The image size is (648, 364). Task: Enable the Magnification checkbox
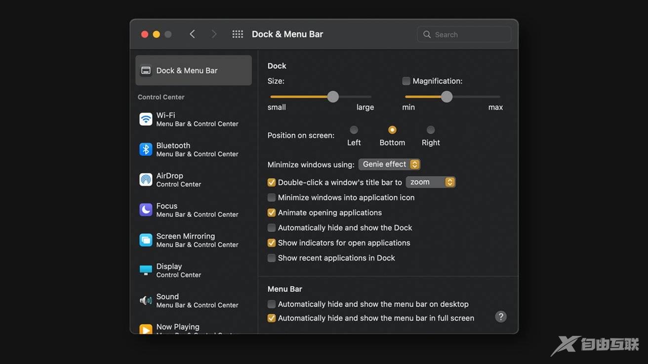[x=406, y=81]
